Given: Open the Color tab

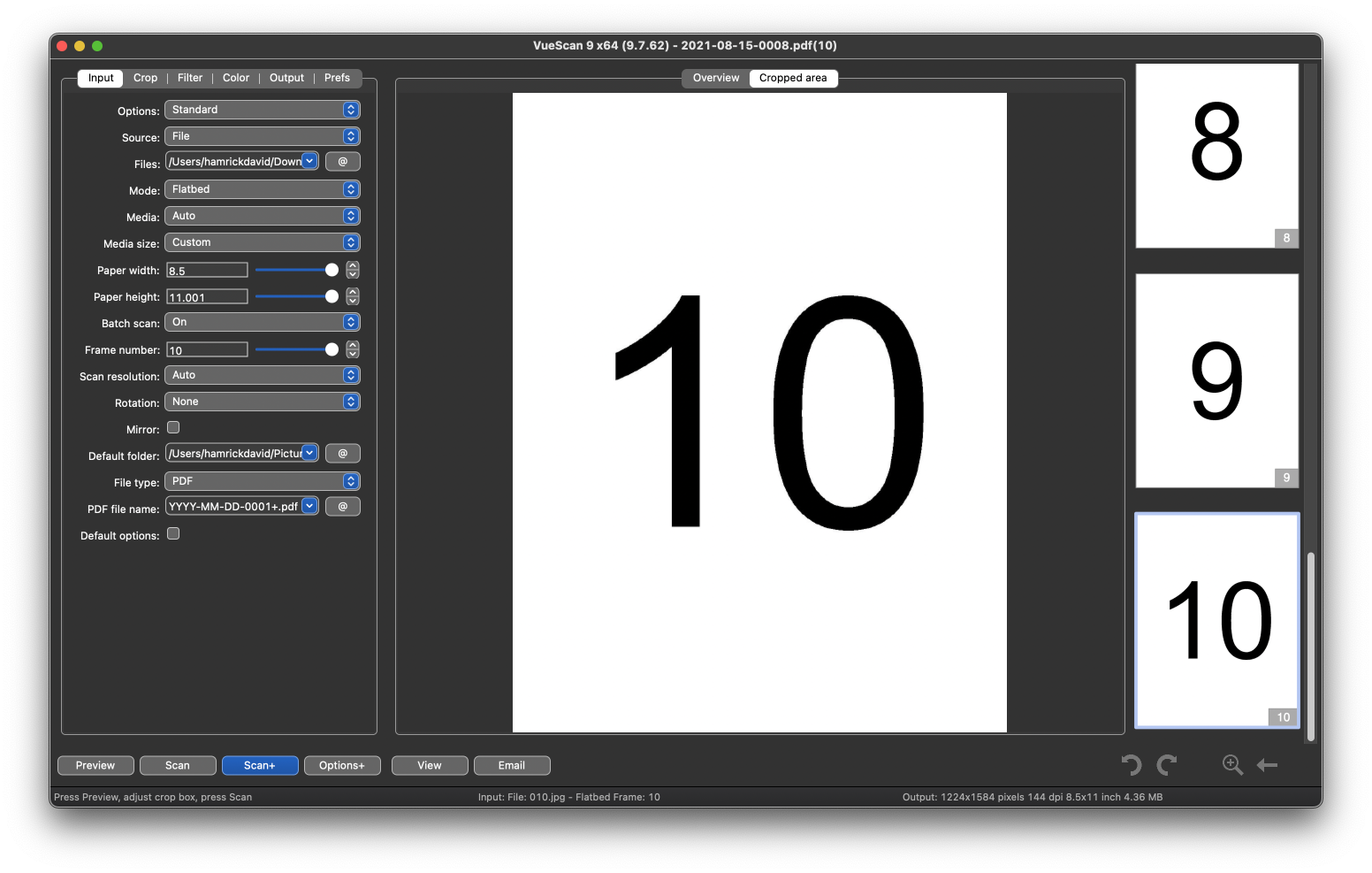Looking at the screenshot, I should (235, 78).
